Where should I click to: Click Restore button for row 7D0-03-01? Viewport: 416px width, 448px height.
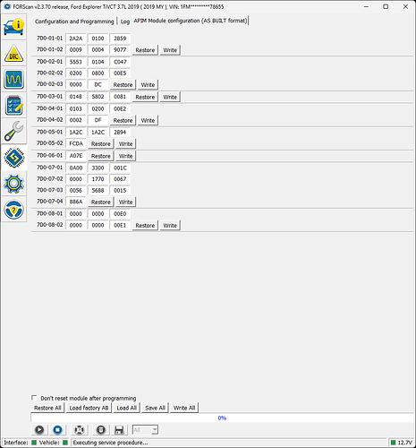coord(145,97)
